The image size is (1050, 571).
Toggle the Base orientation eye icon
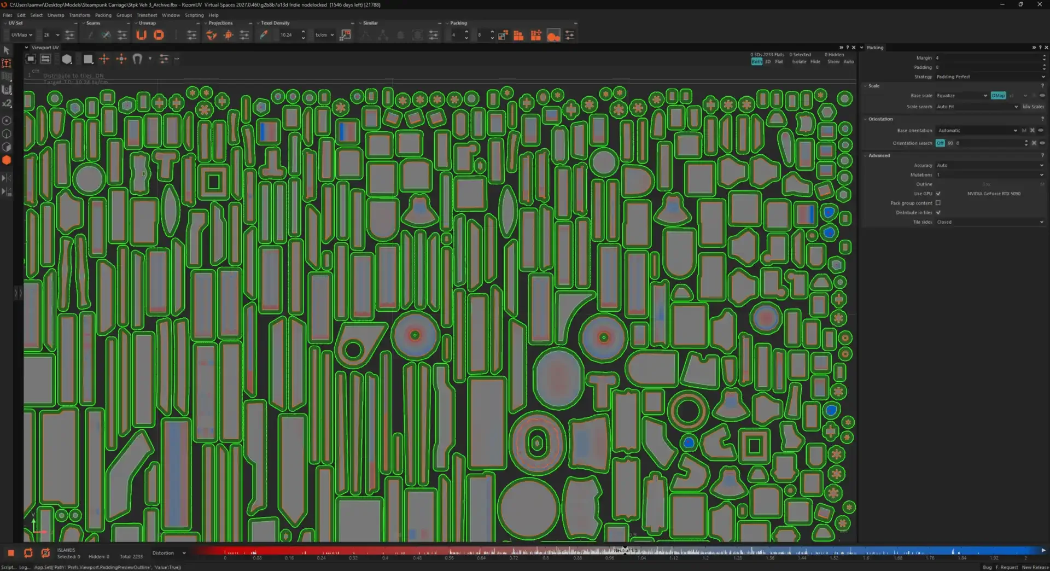pos(1041,131)
